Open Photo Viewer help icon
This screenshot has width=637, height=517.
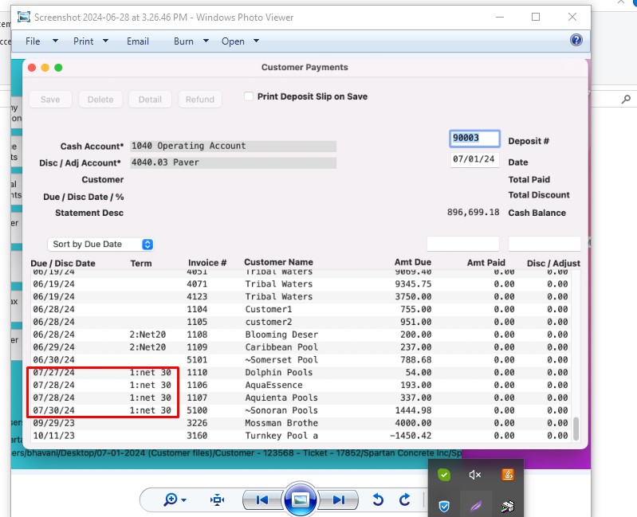coord(576,41)
